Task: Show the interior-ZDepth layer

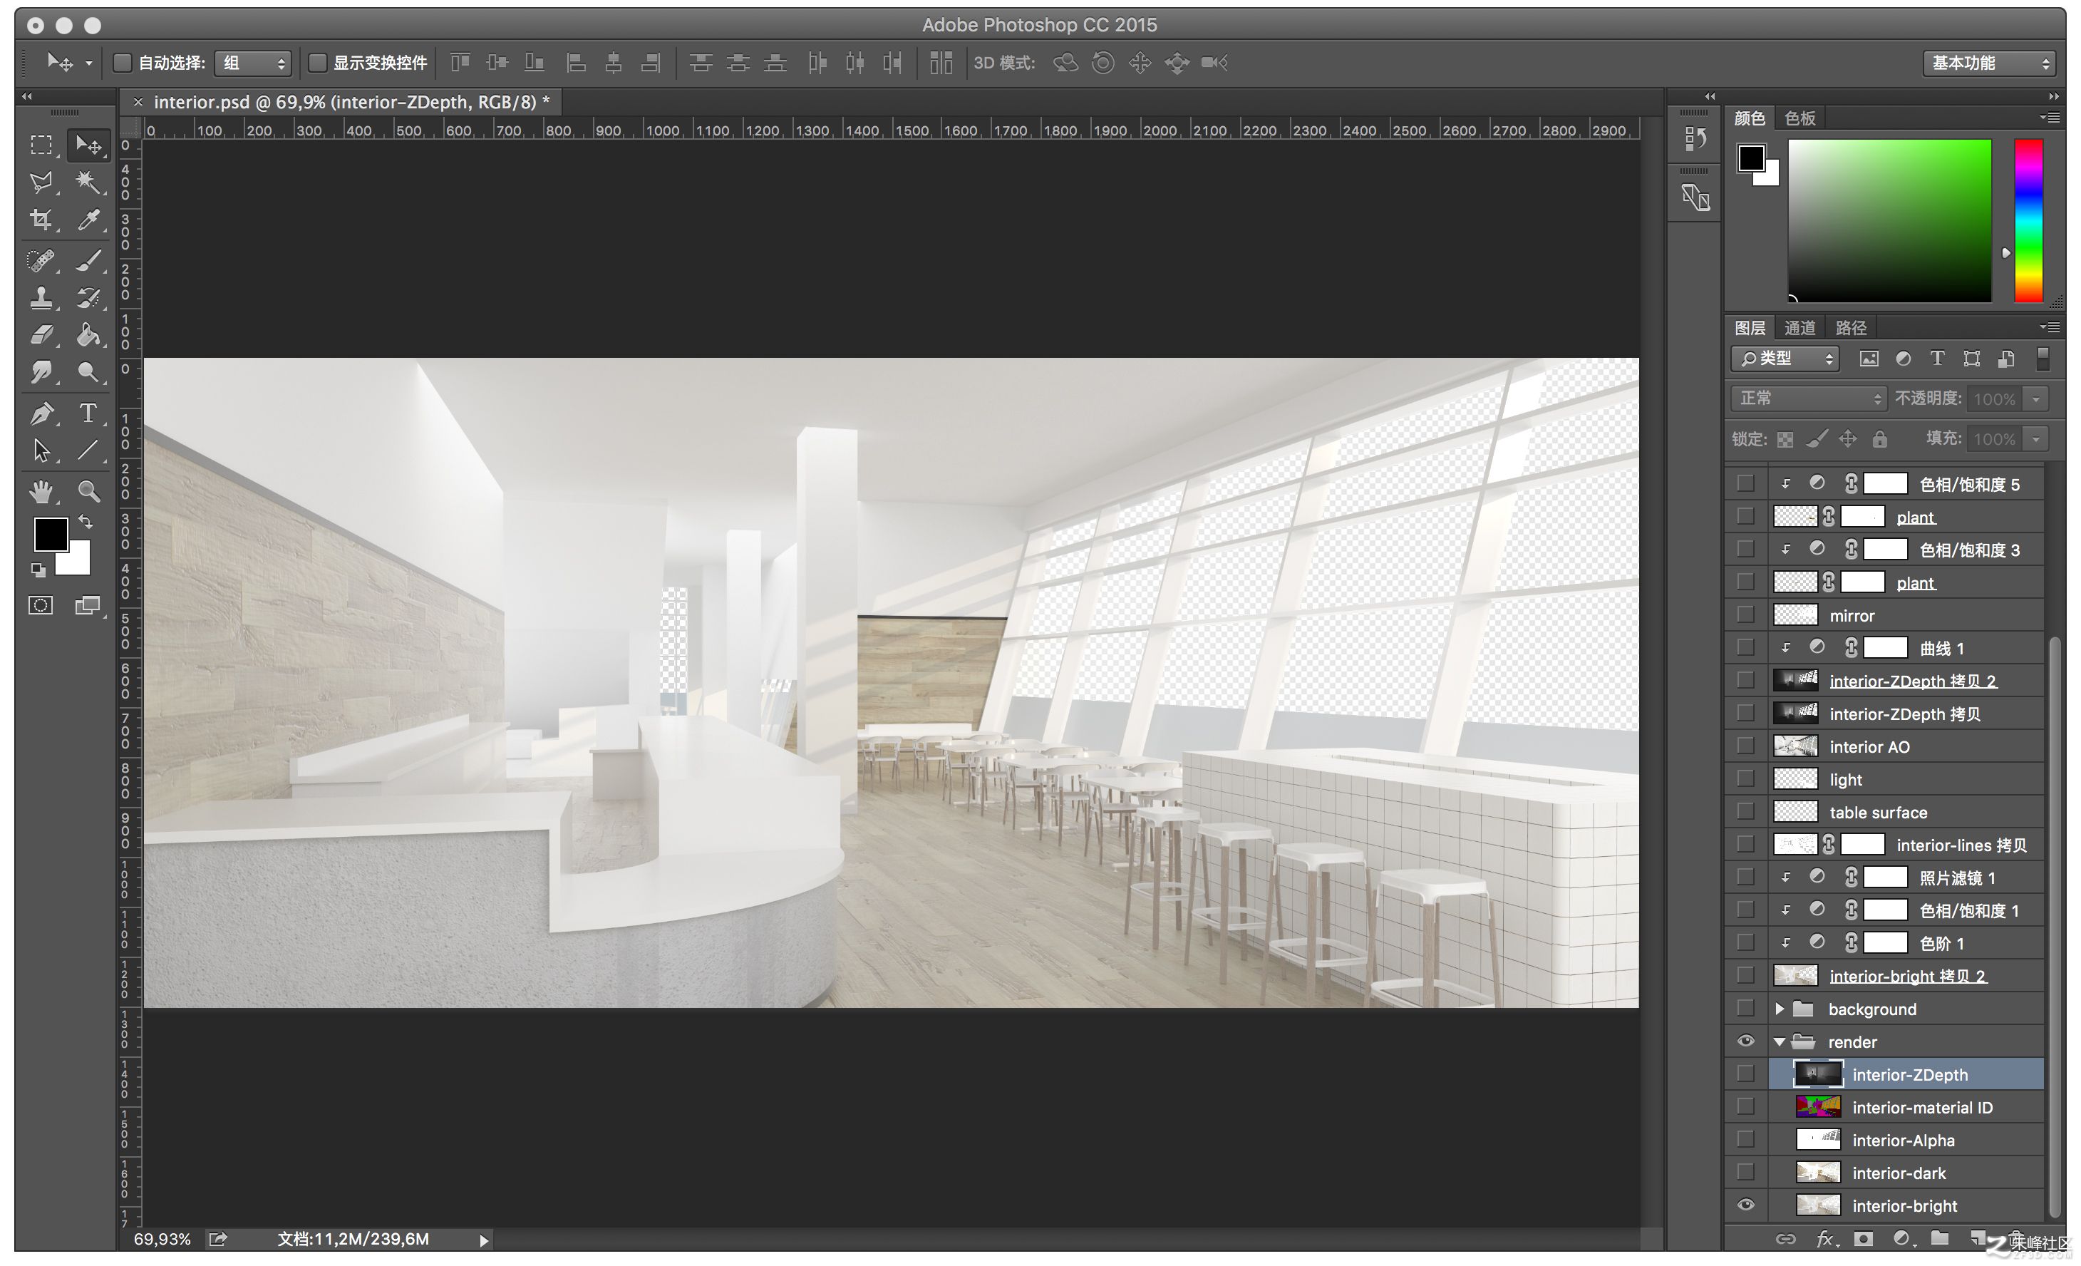Action: click(1745, 1074)
